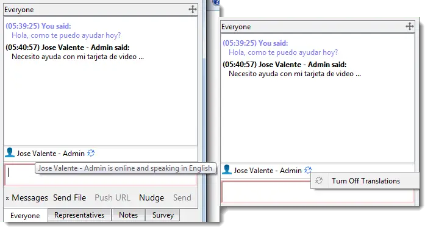Open the Notes tab
The height and width of the screenshot is (231, 425).
click(128, 215)
